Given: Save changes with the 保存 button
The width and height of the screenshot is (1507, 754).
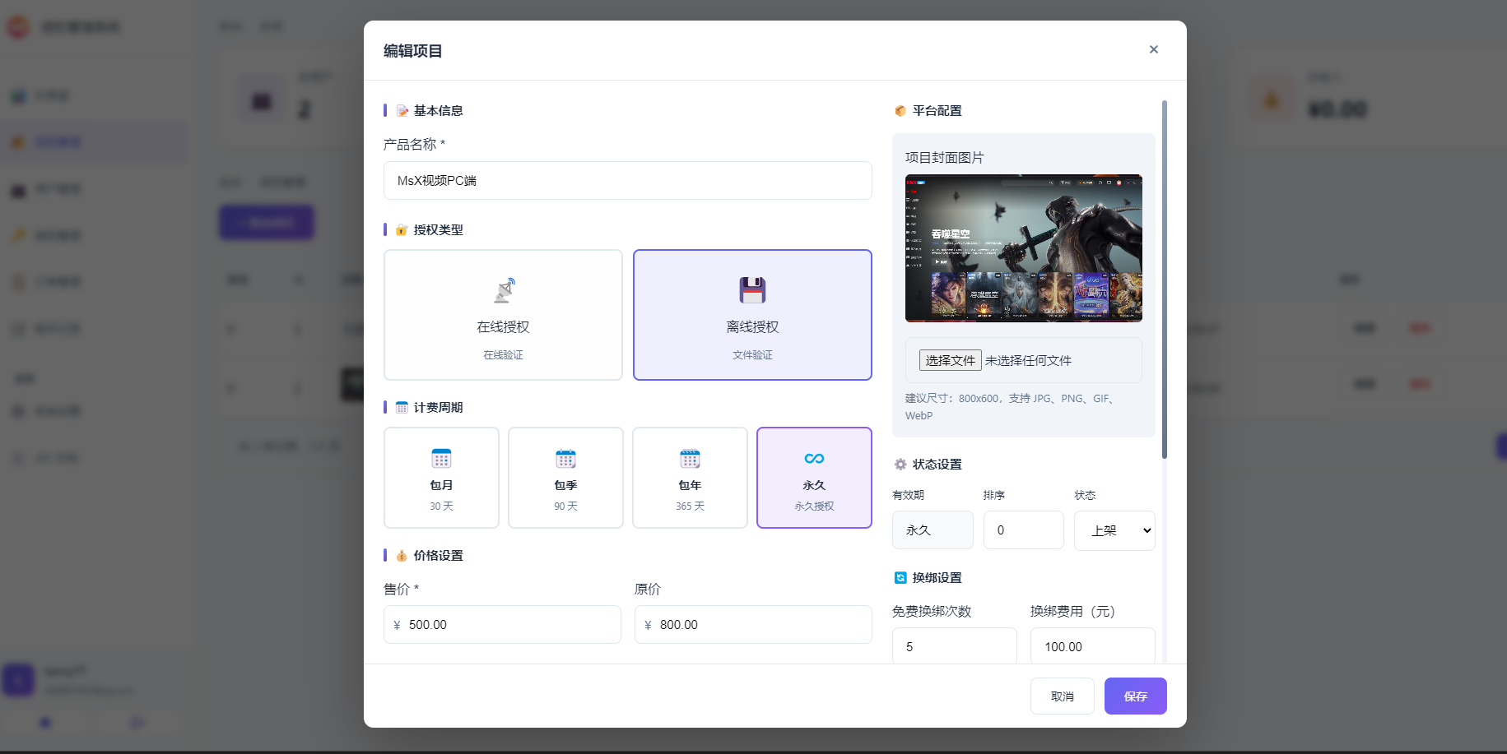Looking at the screenshot, I should pos(1135,696).
